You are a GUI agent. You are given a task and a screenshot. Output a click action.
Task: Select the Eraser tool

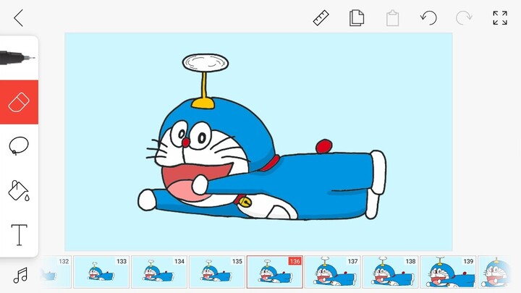coord(19,102)
